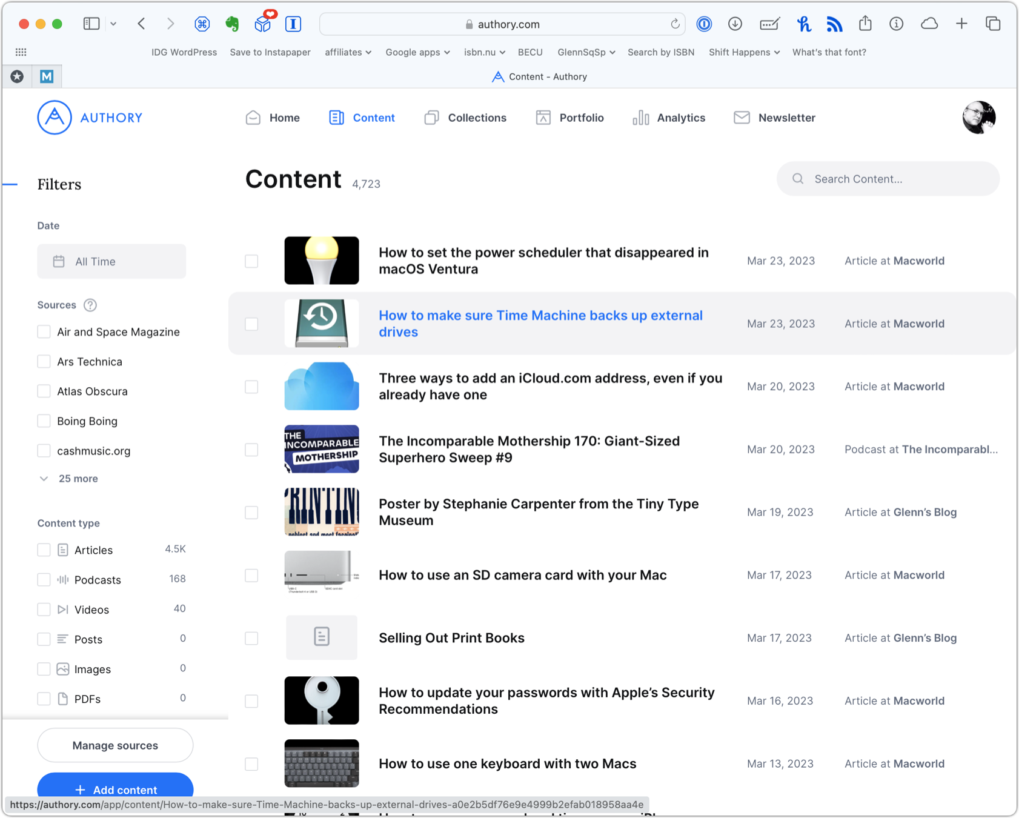1019x818 pixels.
Task: Open iCloud blue cloud thumbnail
Action: (322, 386)
